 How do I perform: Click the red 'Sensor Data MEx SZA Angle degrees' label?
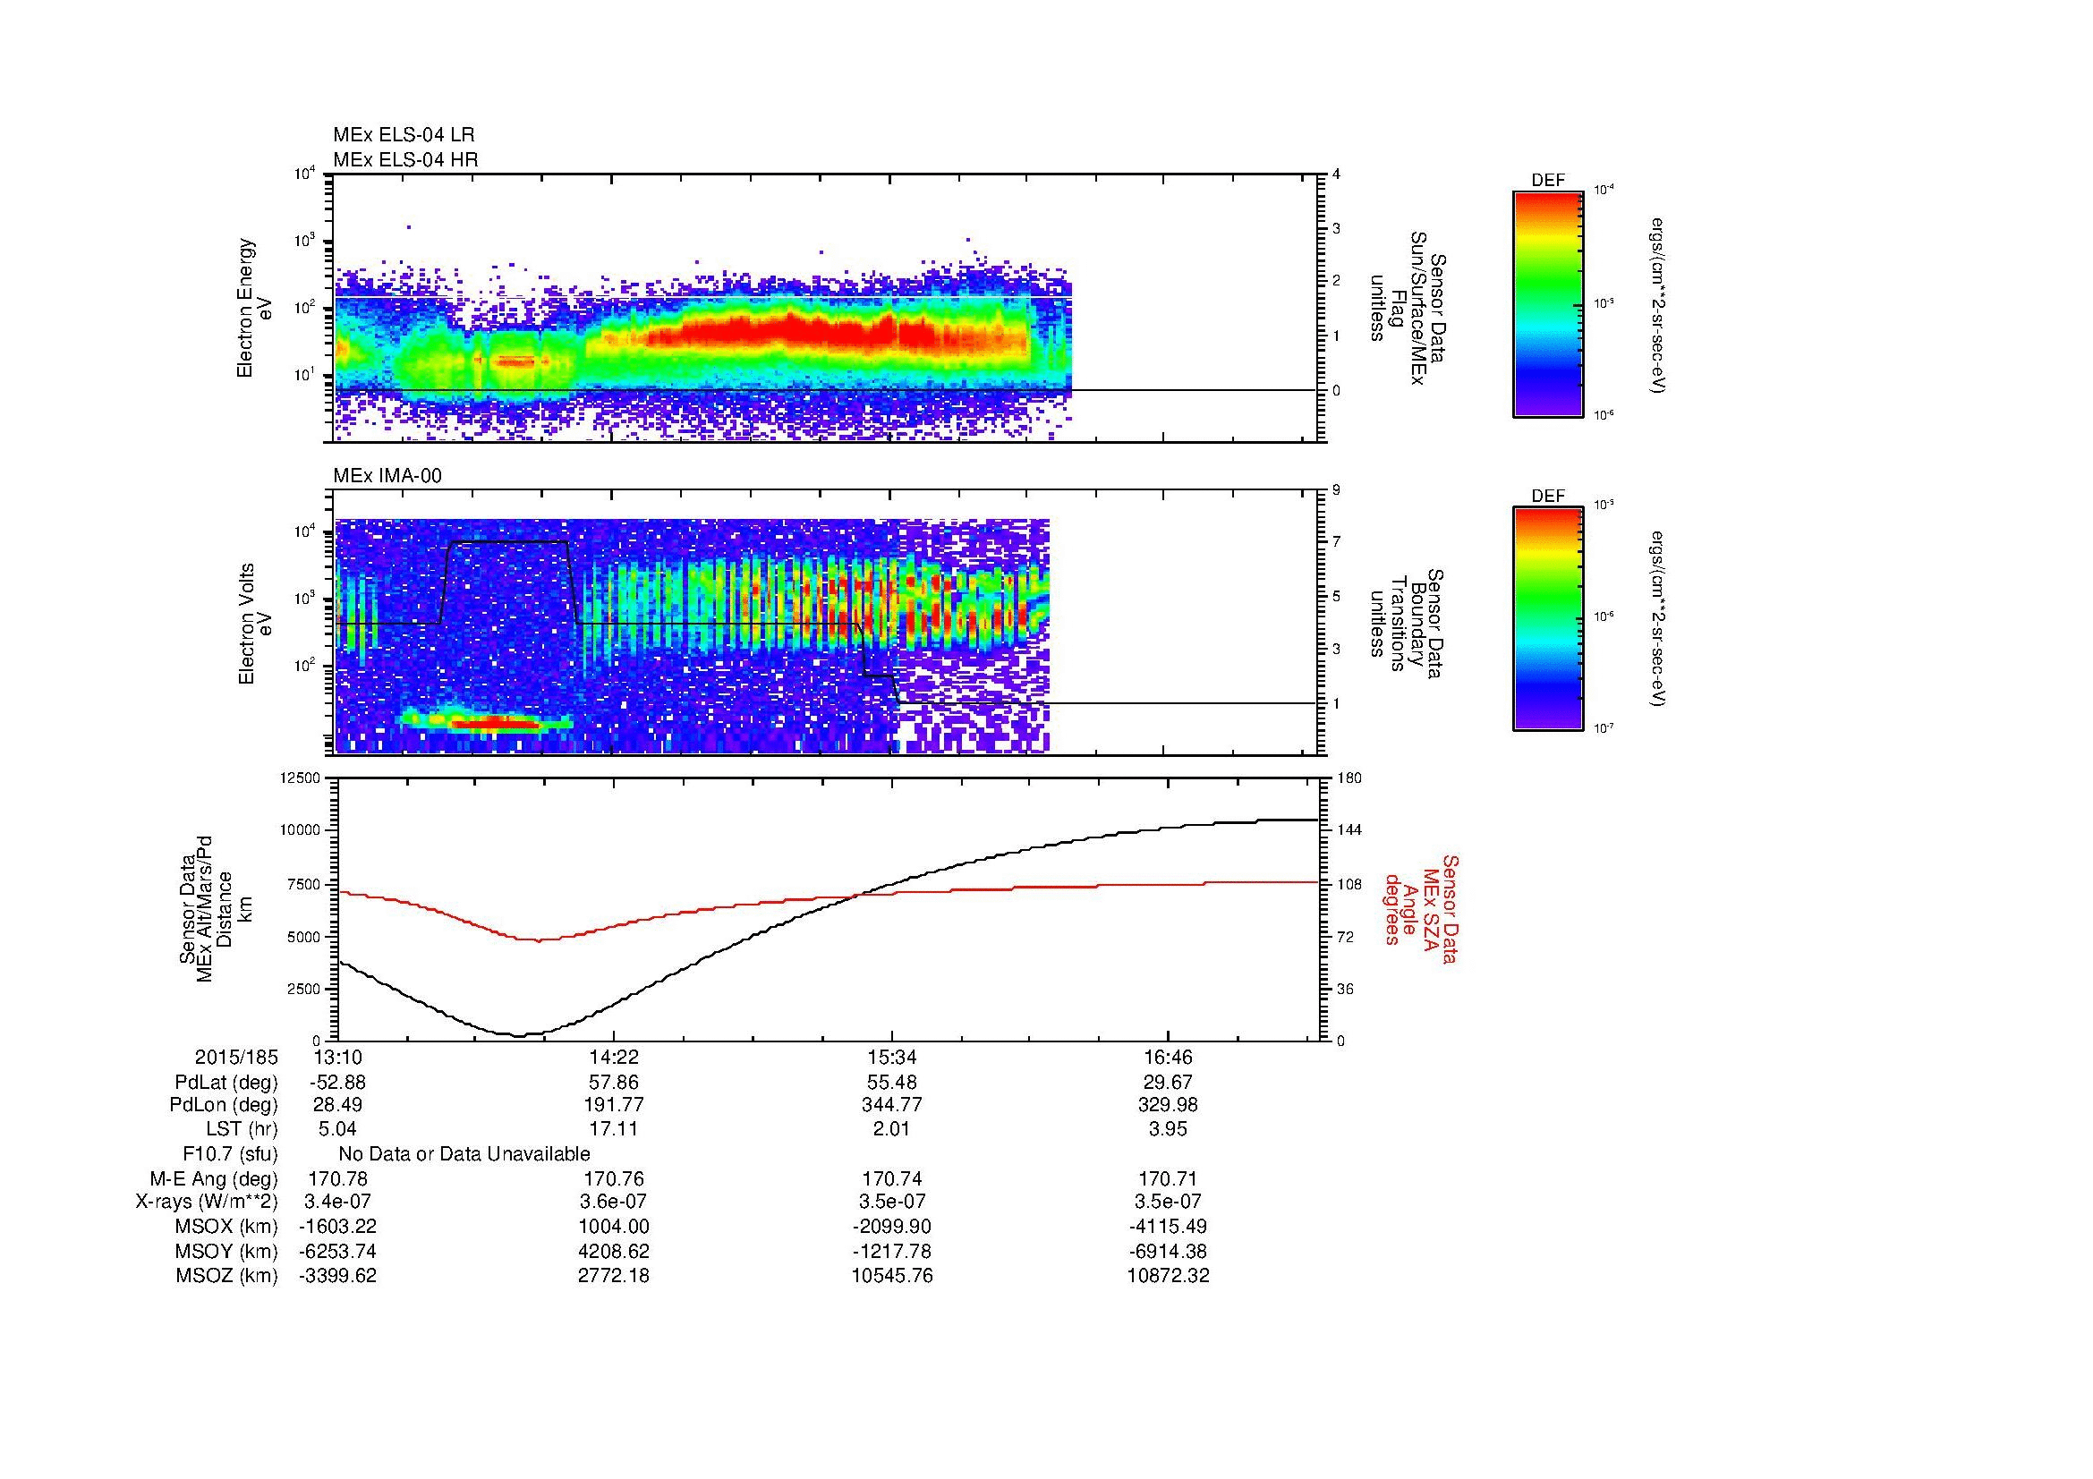point(1420,908)
